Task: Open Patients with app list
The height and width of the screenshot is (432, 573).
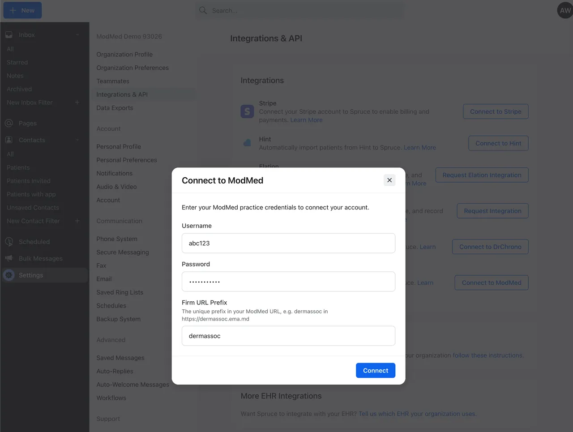Action: click(31, 194)
